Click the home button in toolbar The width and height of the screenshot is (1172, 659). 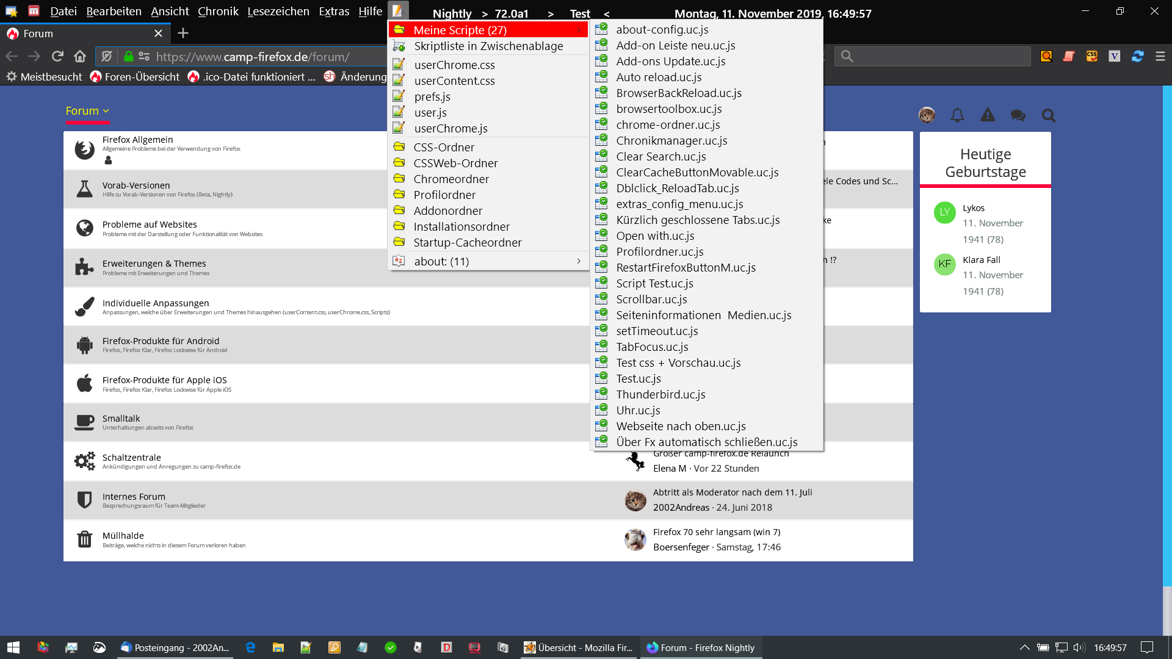[80, 56]
